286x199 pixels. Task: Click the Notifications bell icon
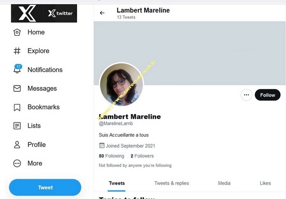click(17, 70)
